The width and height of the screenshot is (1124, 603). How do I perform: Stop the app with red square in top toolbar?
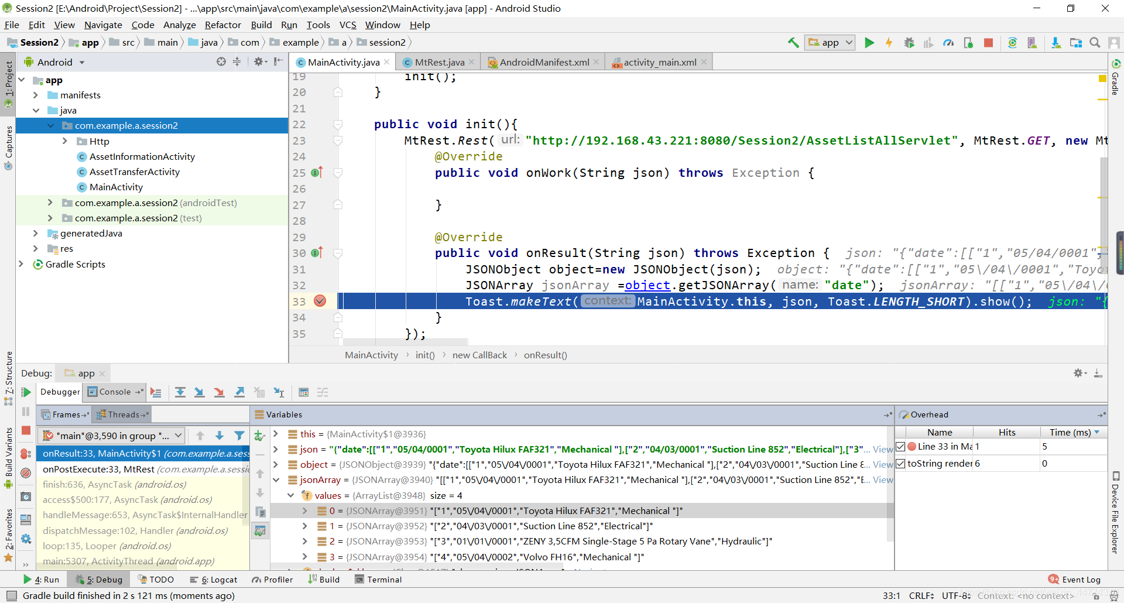pyautogui.click(x=988, y=42)
